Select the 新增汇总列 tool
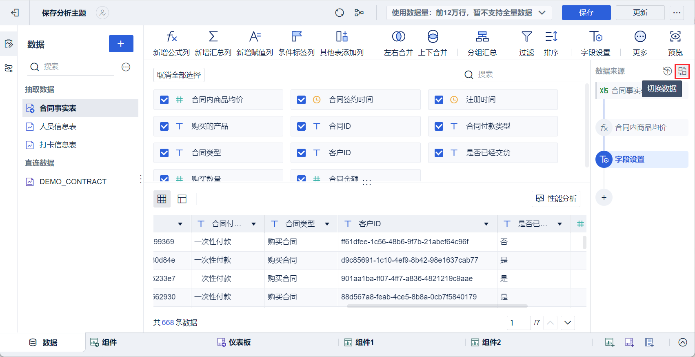 coord(213,43)
